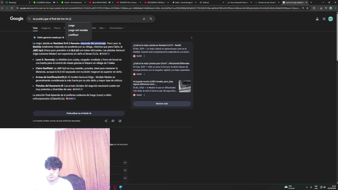Open the taskbar clock and date
The image size is (338, 190).
pyautogui.click(x=332, y=187)
